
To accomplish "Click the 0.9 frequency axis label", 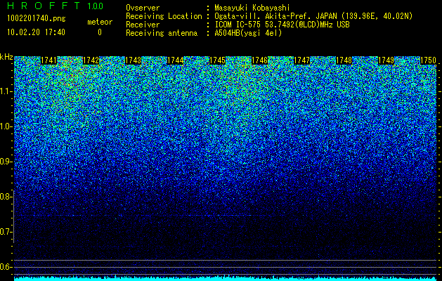I will 6,162.
